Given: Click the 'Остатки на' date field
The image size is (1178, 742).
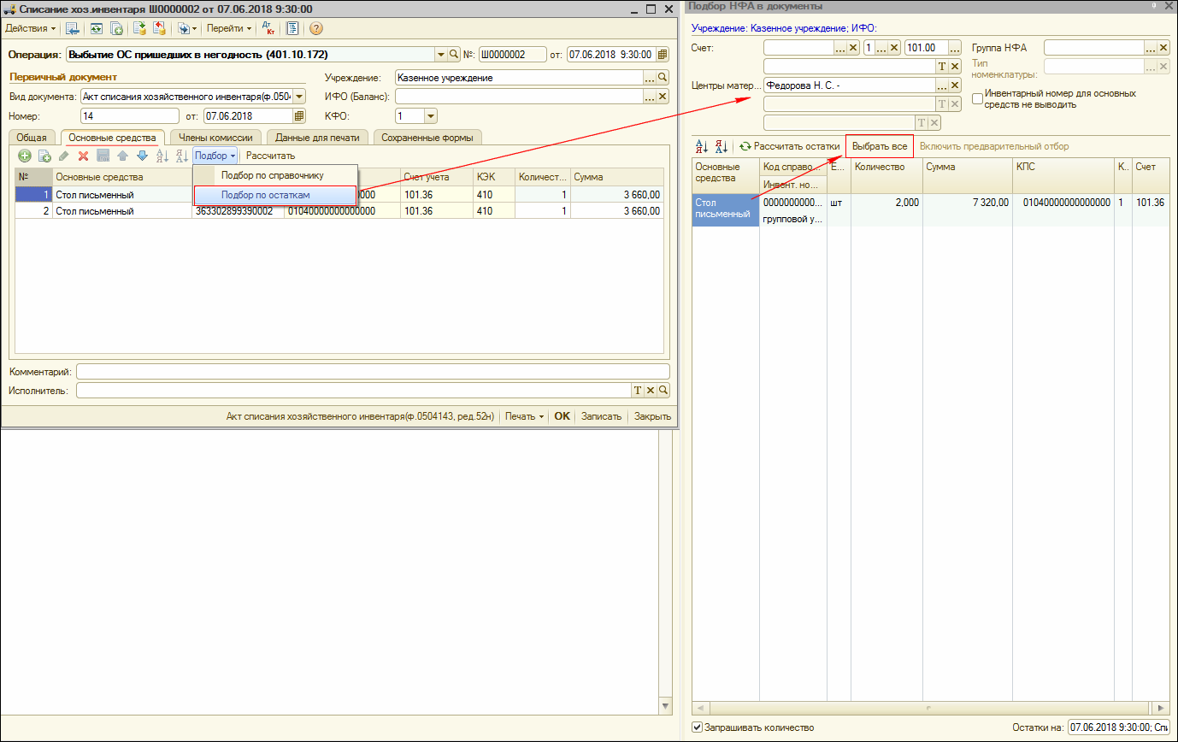Looking at the screenshot, I should click(1118, 727).
